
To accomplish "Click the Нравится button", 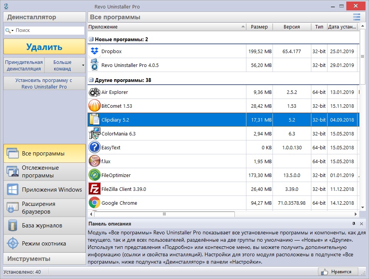I will pos(338,272).
